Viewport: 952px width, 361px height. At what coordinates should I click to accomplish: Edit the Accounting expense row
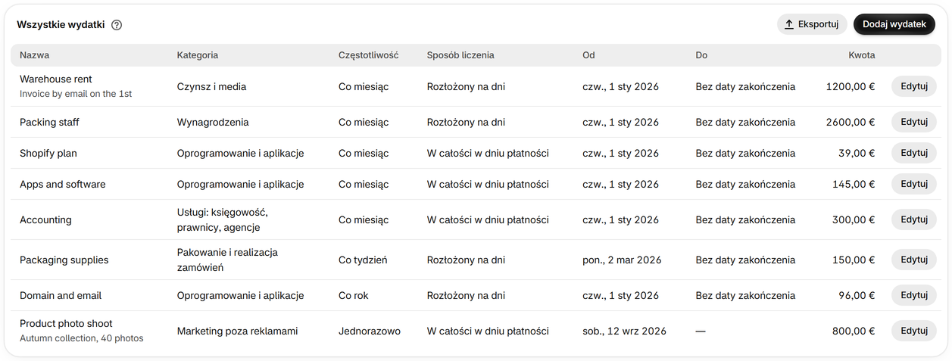(914, 219)
